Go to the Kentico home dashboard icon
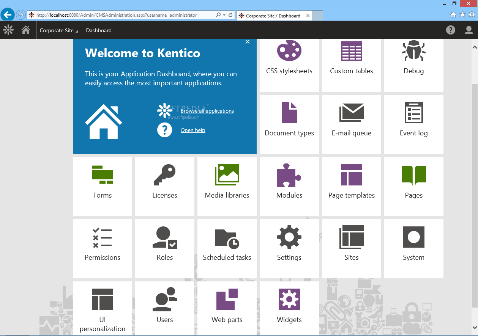Screen dimensions: 478x336 coord(26,30)
